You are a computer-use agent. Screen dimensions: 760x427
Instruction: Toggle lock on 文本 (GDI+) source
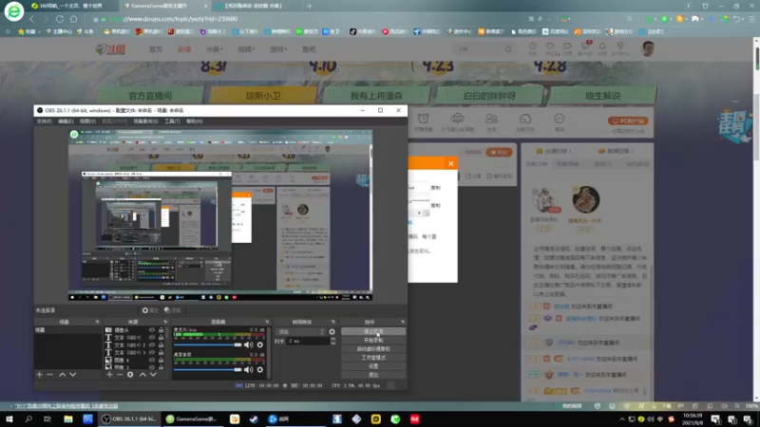coord(161,338)
